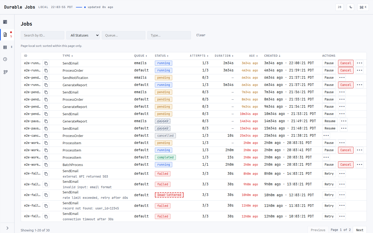
Task: Open more actions for cancelled ProcessOrder job
Action: point(326,136)
